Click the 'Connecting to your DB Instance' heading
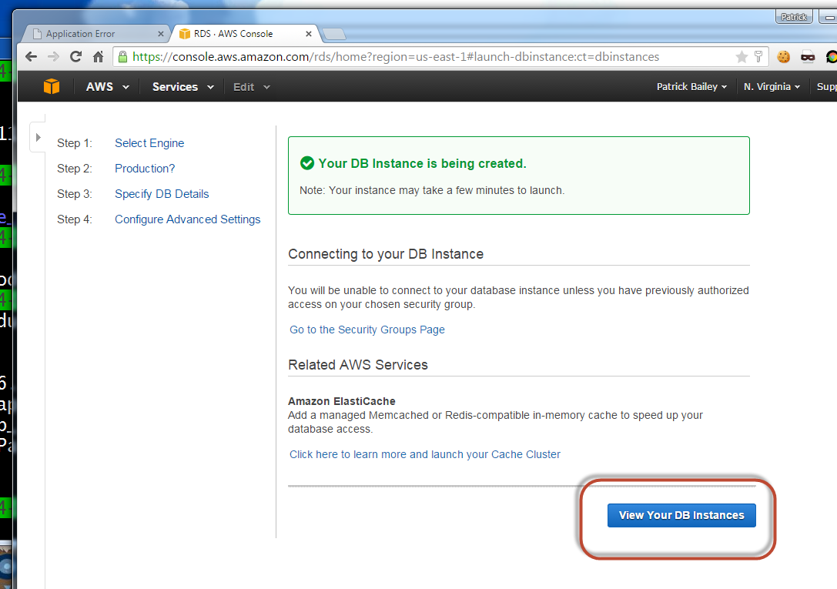837x589 pixels. [386, 254]
